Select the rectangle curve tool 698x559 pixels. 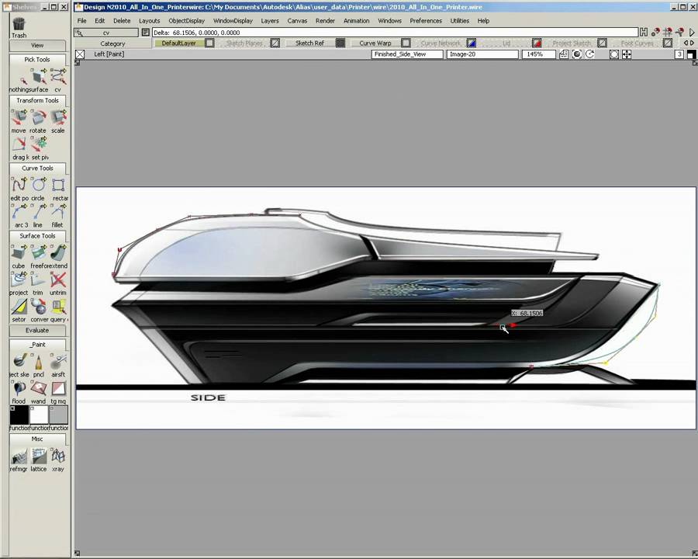[58, 185]
